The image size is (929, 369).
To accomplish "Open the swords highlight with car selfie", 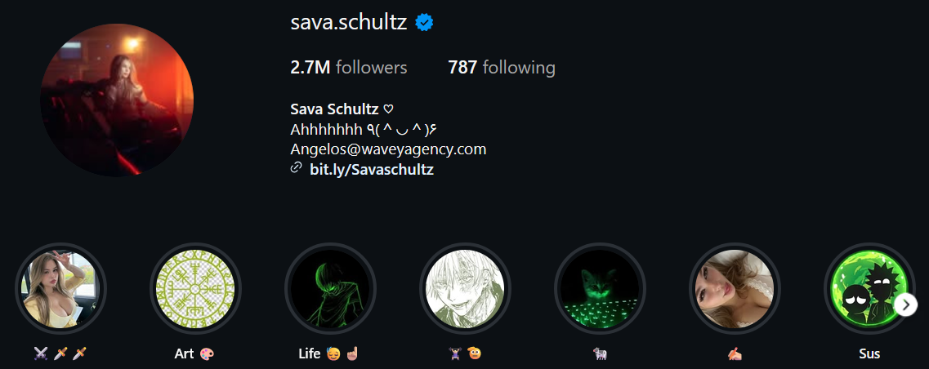I will point(60,288).
